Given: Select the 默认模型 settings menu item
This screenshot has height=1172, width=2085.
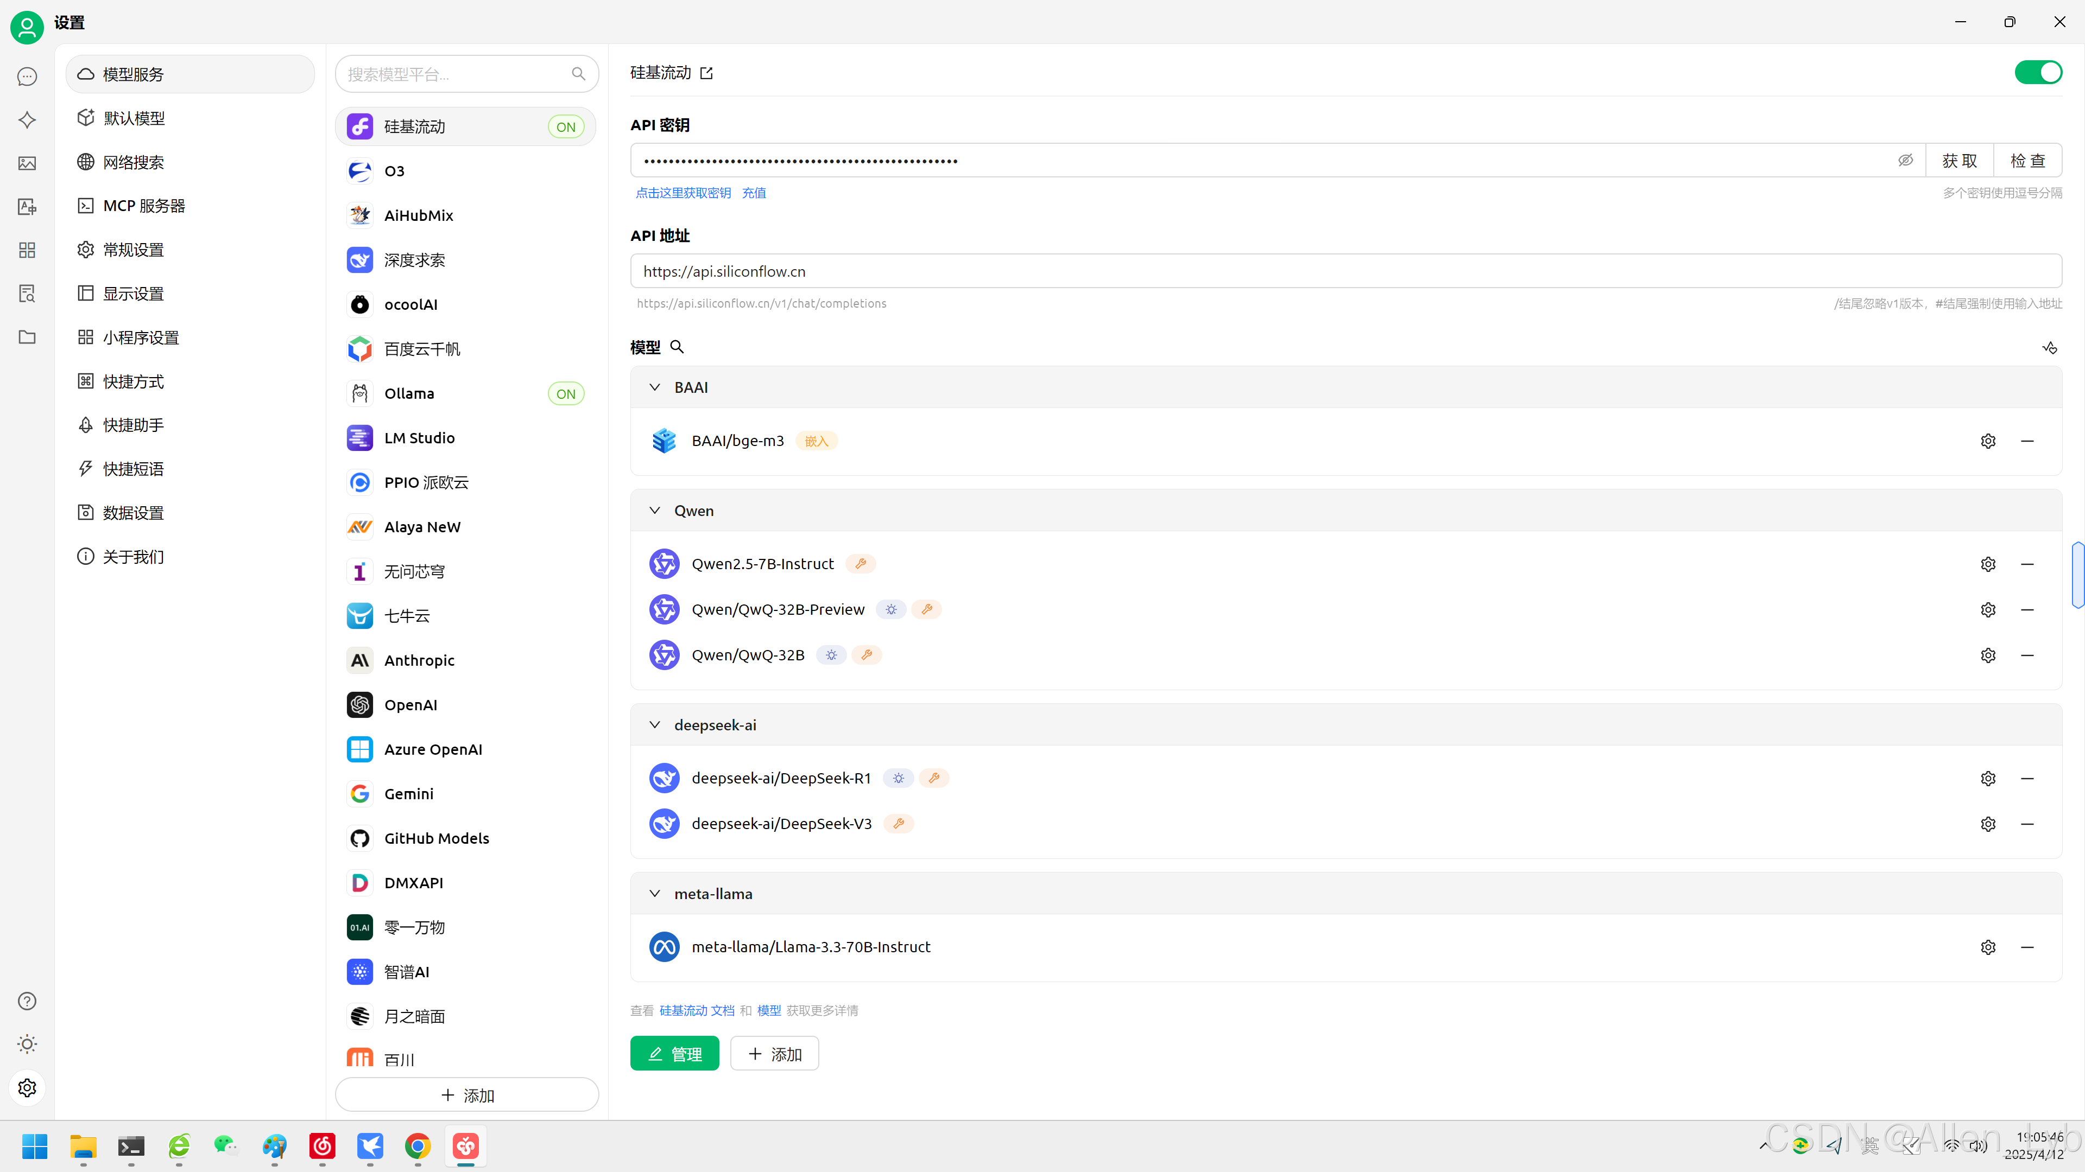Looking at the screenshot, I should point(134,118).
